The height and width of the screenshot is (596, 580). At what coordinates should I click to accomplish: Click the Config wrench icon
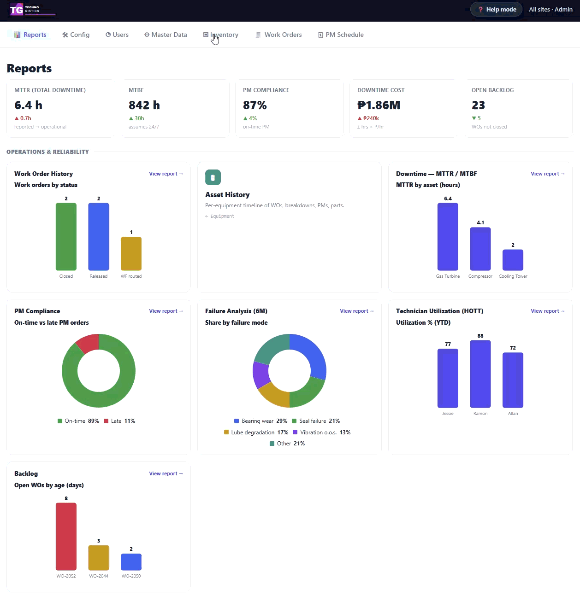[65, 35]
